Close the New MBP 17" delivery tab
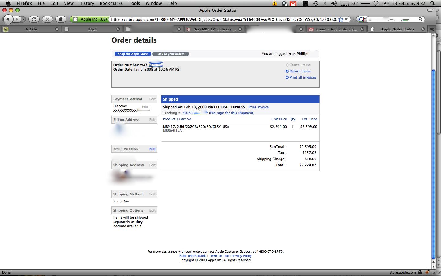The height and width of the screenshot is (276, 441). coord(240,29)
